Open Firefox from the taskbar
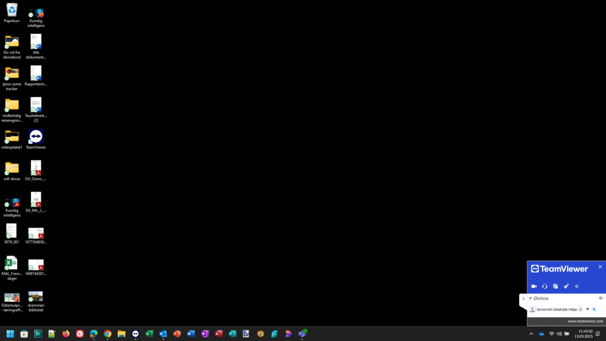606x341 pixels. click(66, 334)
